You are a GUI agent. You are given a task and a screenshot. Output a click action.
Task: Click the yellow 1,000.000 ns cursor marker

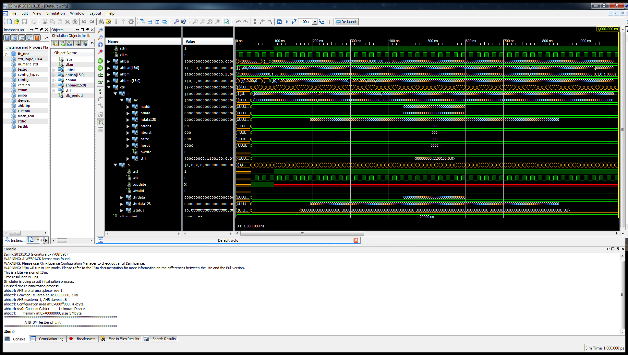tap(608, 29)
